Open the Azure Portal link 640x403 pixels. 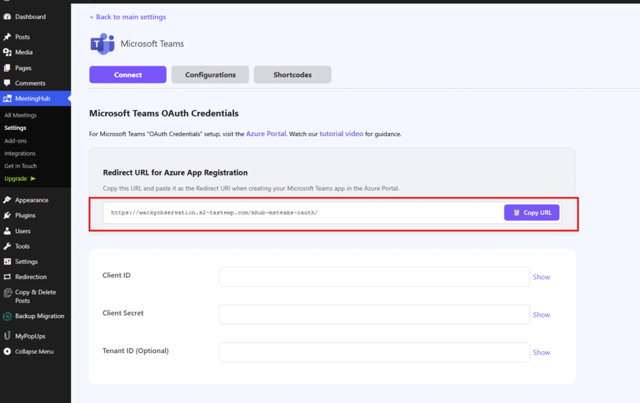click(266, 134)
